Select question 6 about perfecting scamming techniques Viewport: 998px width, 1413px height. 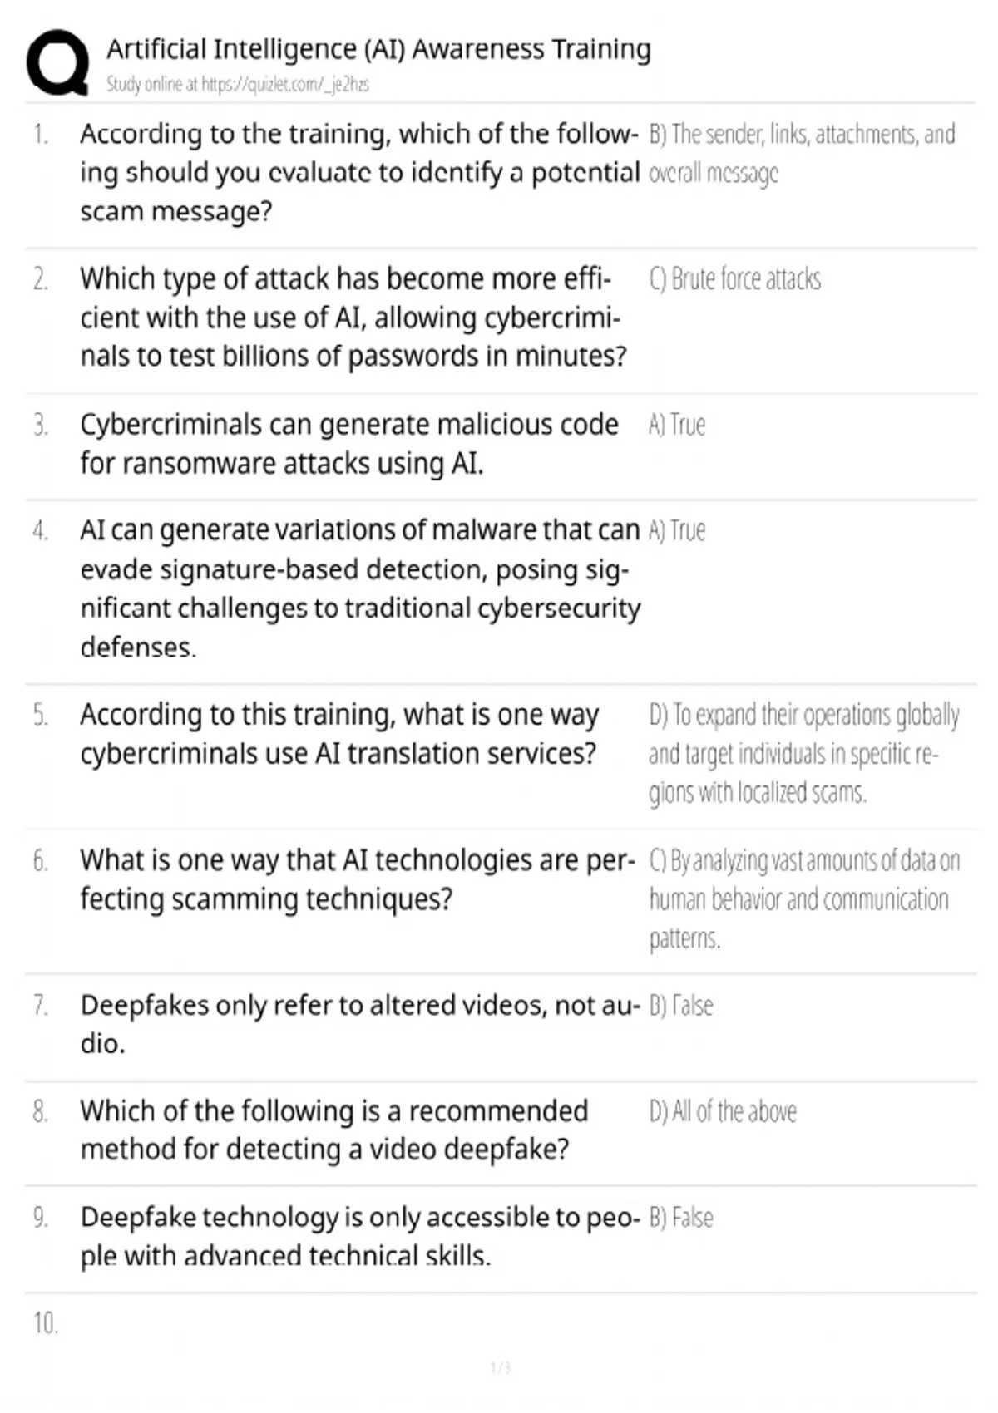[x=358, y=879]
